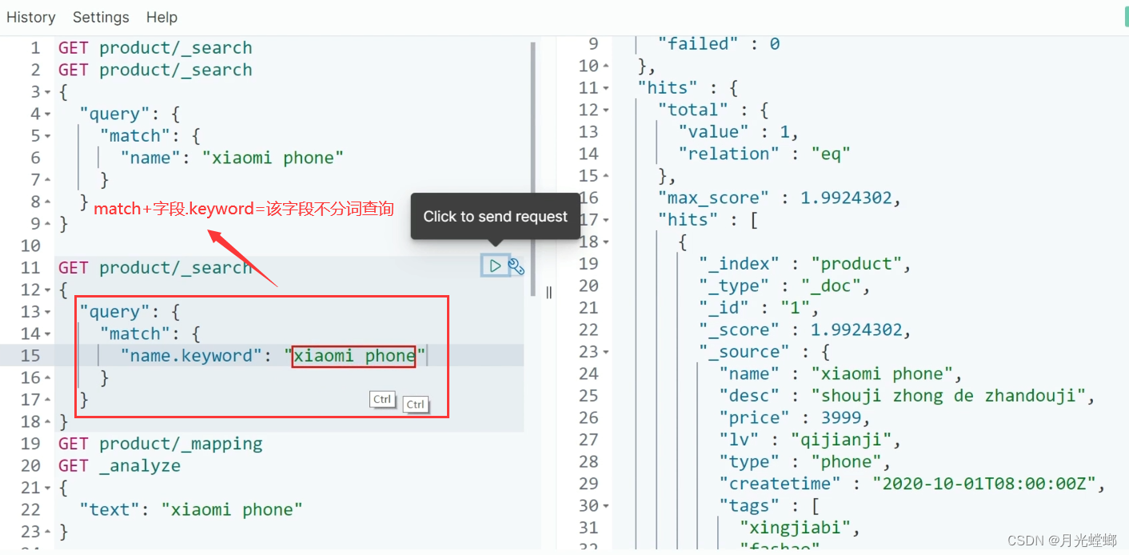This screenshot has width=1129, height=555.
Task: Collapse the block at editor line 3
Action: click(x=47, y=93)
